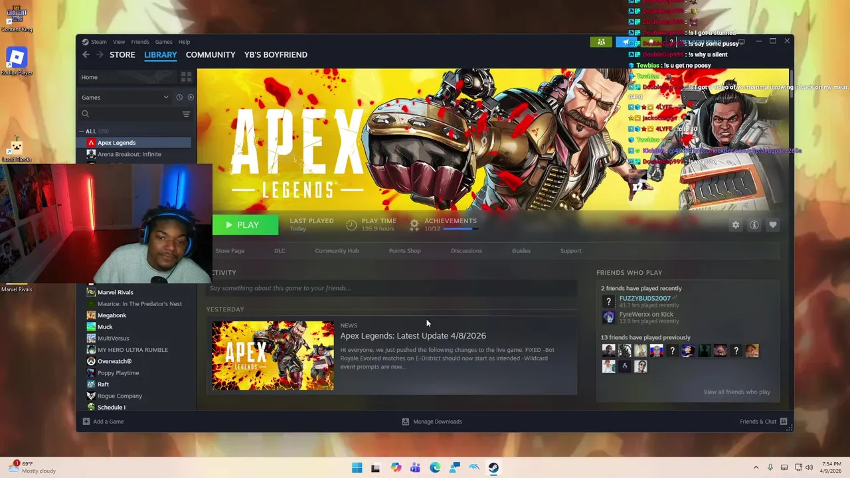
Task: Open FUZZYBUDS2007 friend profile
Action: point(645,298)
